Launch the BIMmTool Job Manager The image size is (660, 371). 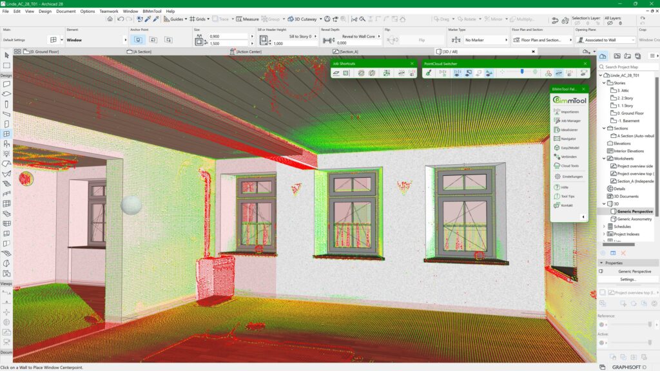tap(568, 119)
